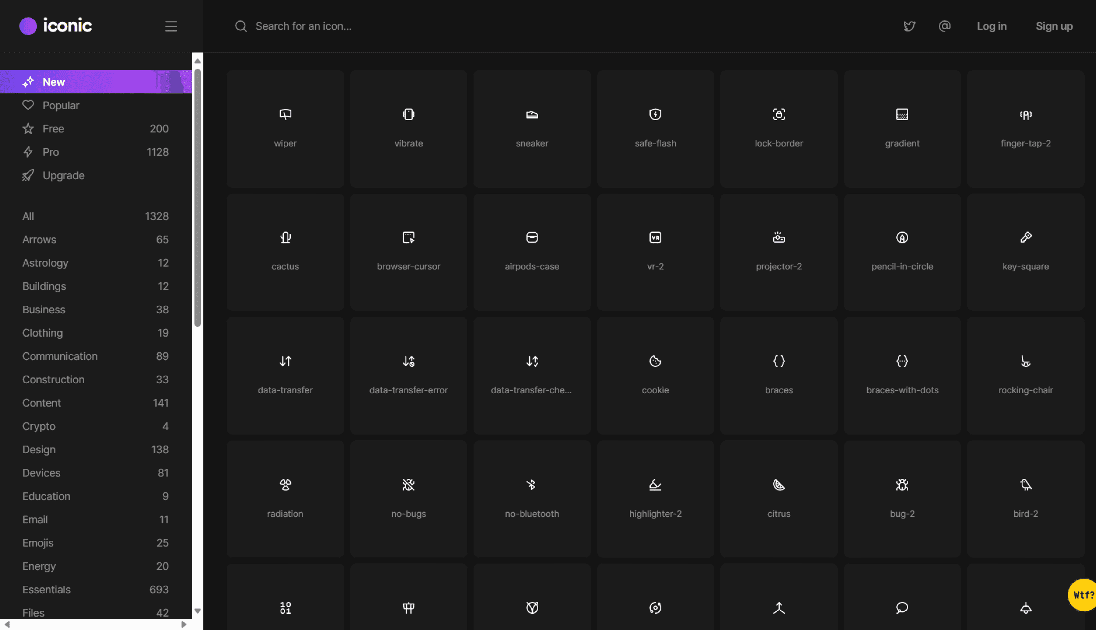Open the Twitter link in header

pyautogui.click(x=909, y=26)
